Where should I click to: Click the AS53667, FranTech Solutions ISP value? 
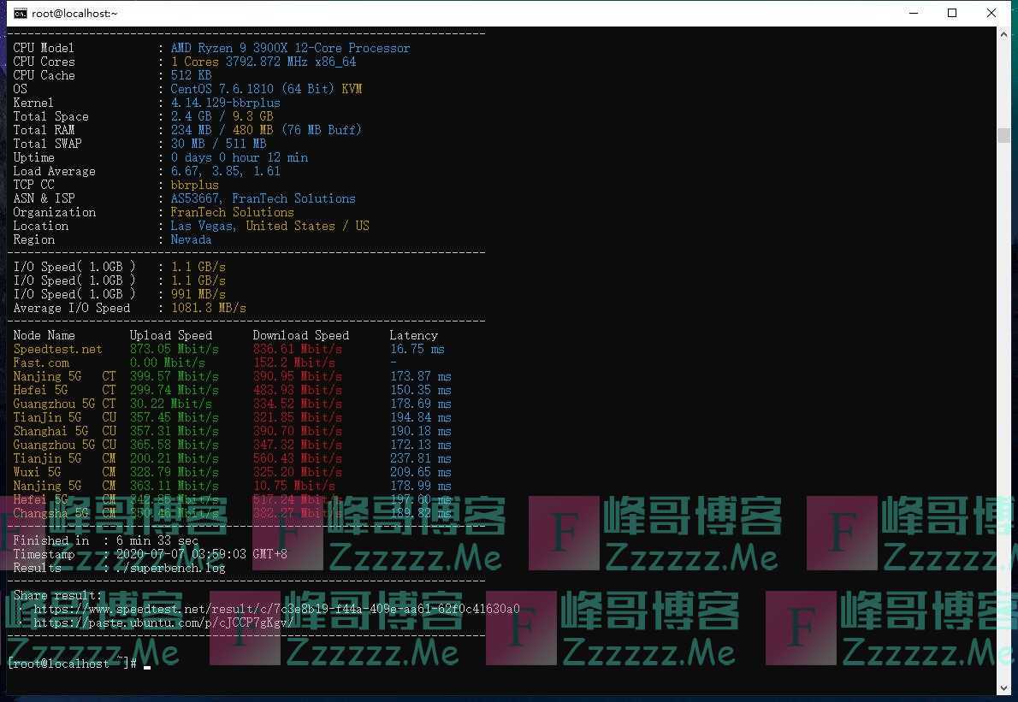coord(263,198)
